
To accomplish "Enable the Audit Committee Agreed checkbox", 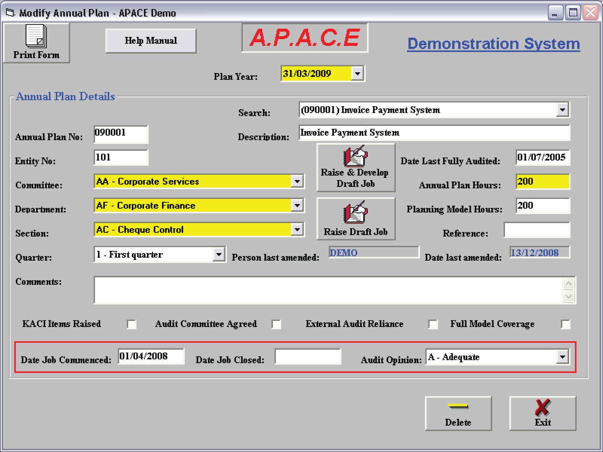I will coord(276,324).
